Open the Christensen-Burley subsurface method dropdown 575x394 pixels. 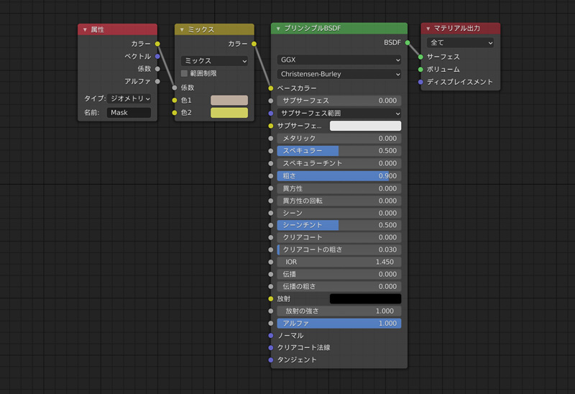339,74
